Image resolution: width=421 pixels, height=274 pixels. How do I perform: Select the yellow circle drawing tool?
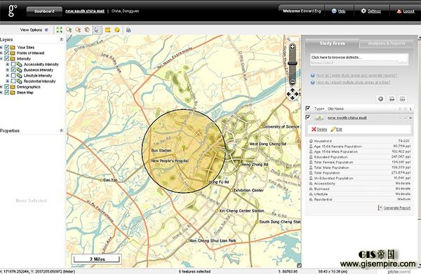tap(117, 30)
